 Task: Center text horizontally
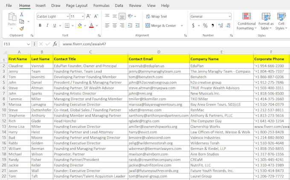[x=115, y=26]
